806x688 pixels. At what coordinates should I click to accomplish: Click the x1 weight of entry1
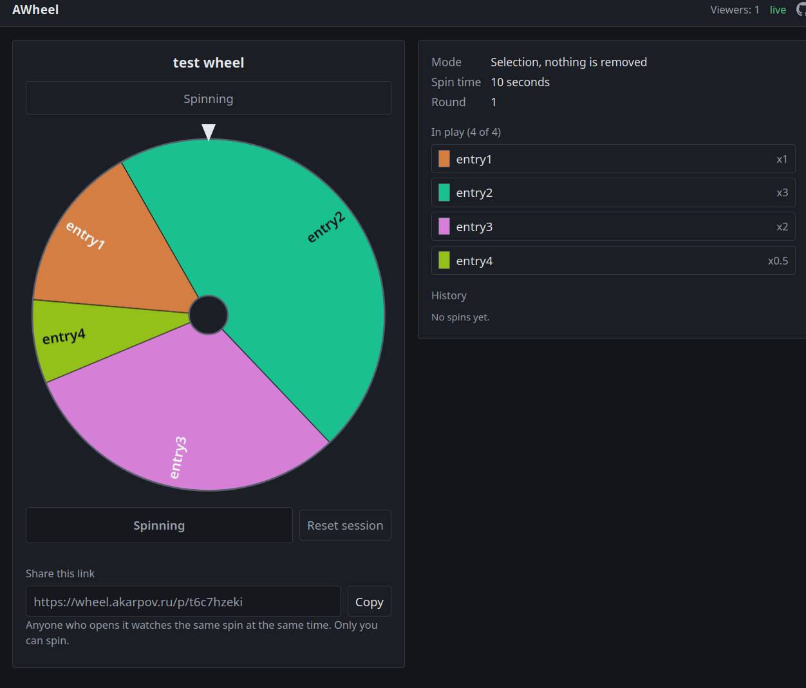[782, 160]
